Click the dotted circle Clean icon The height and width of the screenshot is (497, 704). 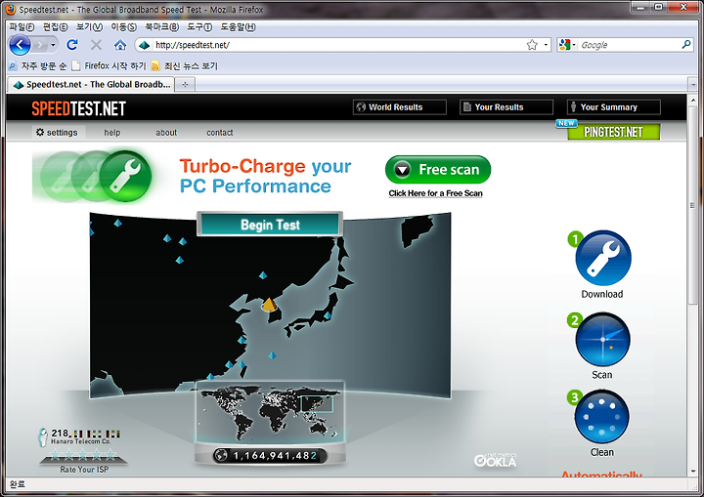tap(601, 417)
